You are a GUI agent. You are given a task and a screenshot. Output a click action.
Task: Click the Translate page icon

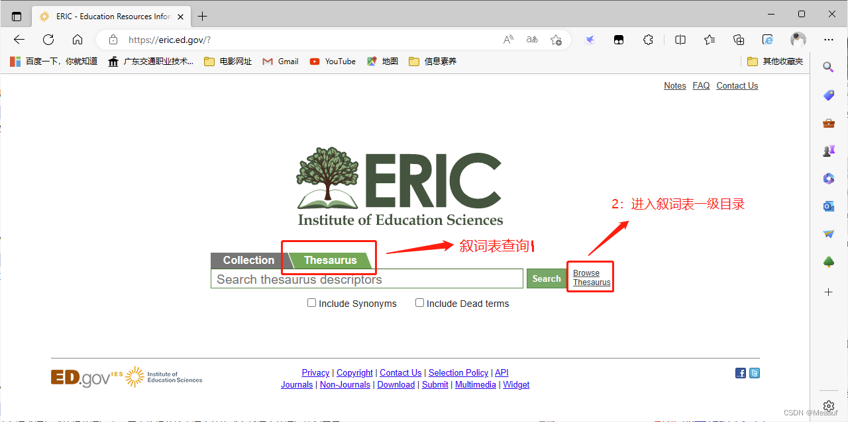tap(532, 40)
